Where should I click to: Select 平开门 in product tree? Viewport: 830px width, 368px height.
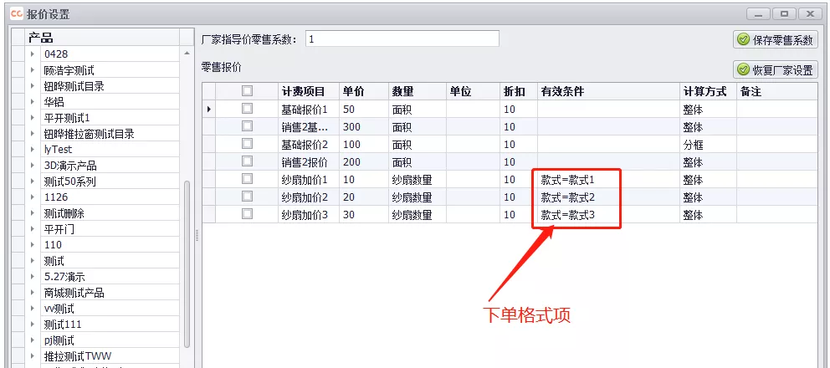tap(64, 229)
